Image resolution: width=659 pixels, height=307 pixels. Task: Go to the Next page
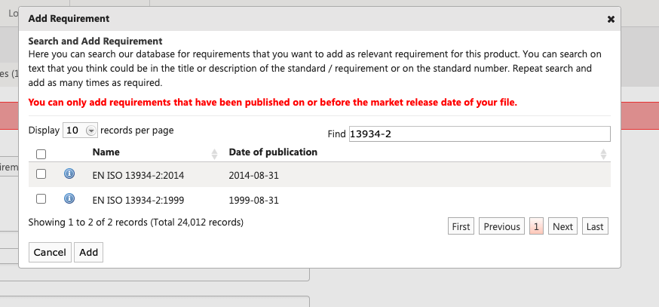pyautogui.click(x=562, y=226)
